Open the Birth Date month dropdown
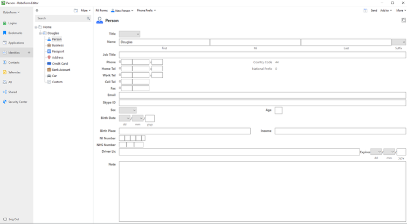The height and width of the screenshot is (224, 407). [137, 118]
